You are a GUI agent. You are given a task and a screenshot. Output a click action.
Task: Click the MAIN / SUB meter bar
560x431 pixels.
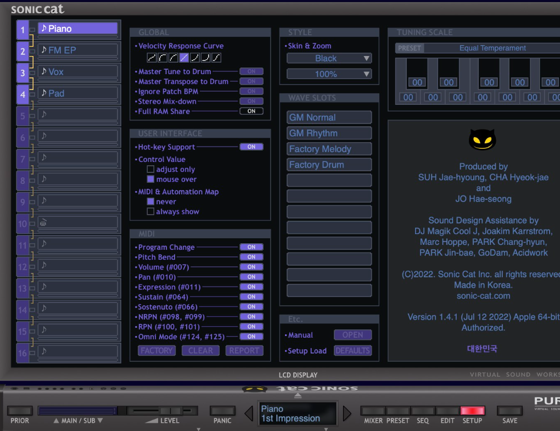point(78,411)
